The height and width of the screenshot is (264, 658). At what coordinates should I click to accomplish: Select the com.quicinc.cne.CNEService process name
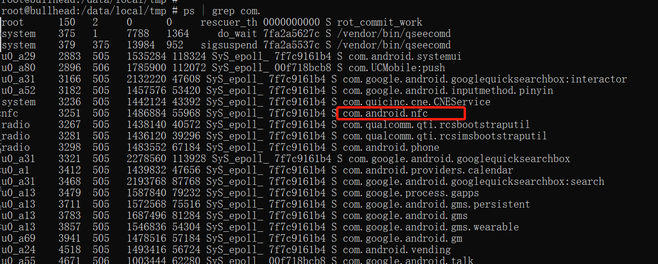tap(417, 102)
